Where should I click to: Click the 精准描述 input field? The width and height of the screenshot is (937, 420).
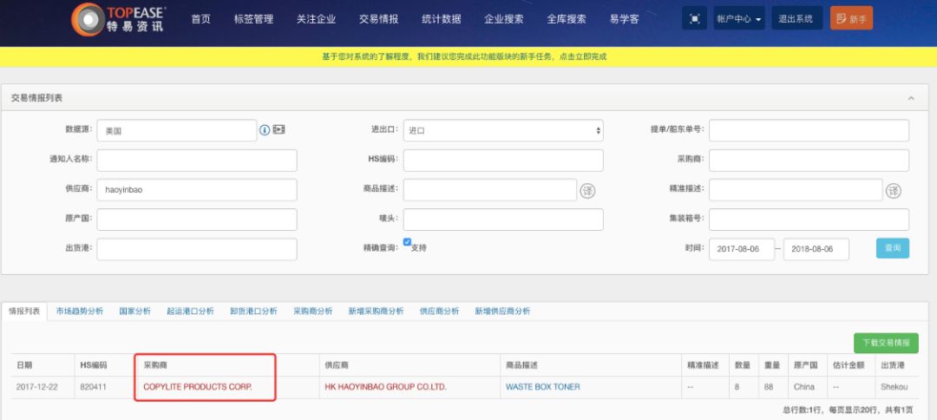click(x=796, y=190)
